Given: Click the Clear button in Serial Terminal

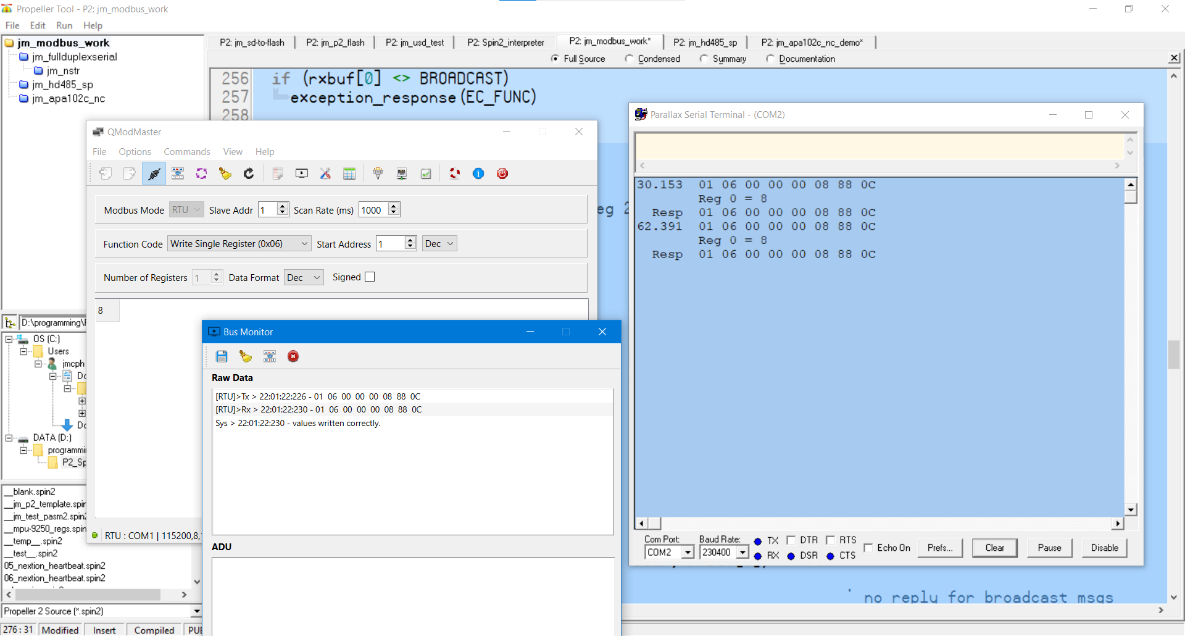Looking at the screenshot, I should click(x=994, y=548).
